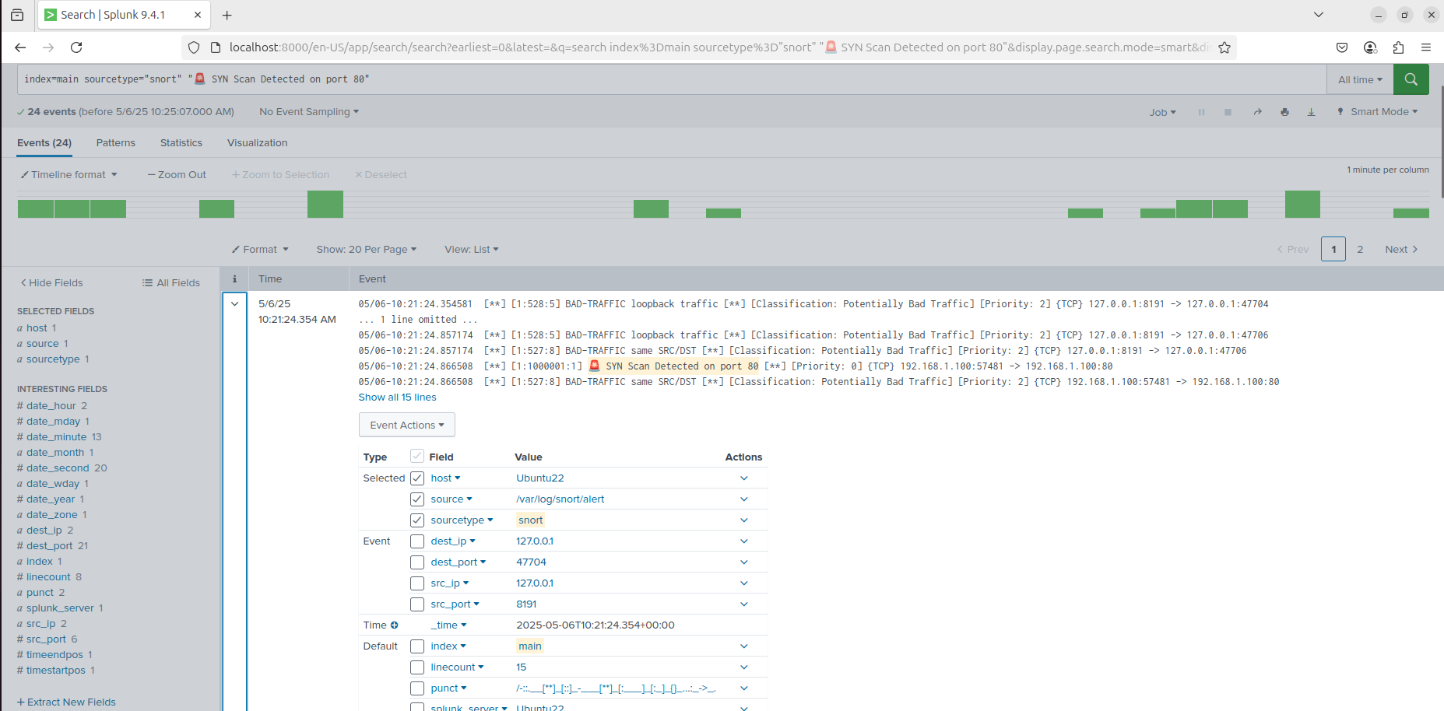Switch to Statistics tab
The image size is (1444, 711).
181,143
